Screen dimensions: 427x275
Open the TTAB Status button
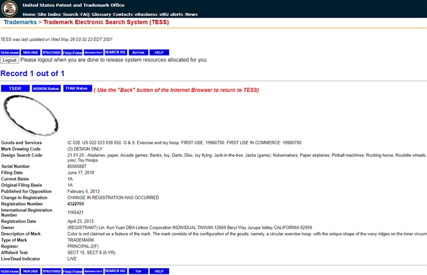point(77,88)
